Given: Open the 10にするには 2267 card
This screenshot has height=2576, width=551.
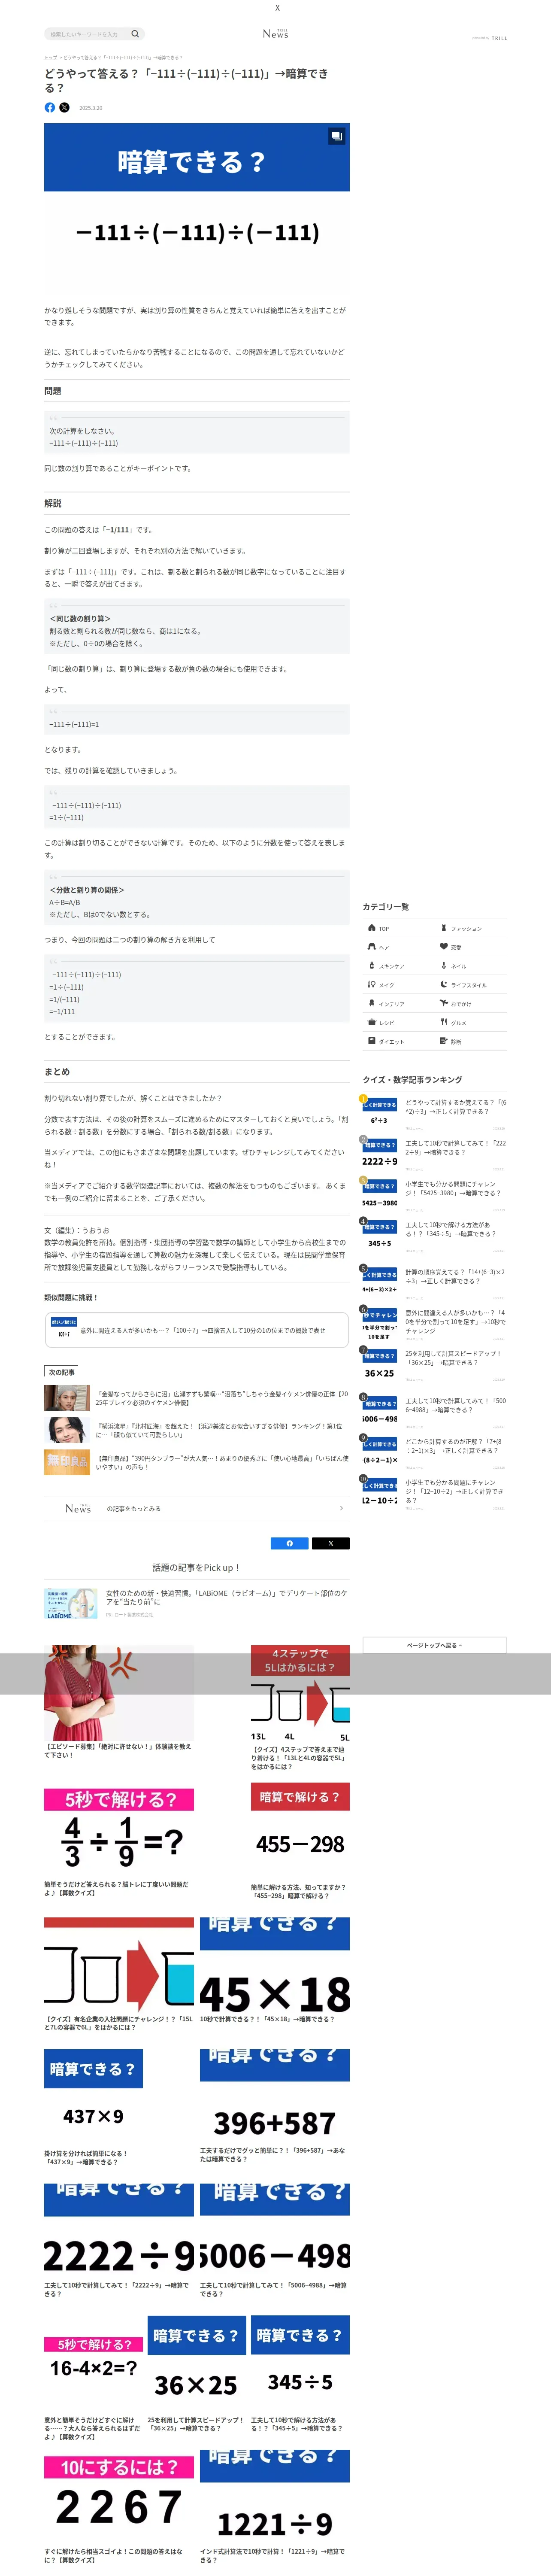Looking at the screenshot, I should 119,2509.
